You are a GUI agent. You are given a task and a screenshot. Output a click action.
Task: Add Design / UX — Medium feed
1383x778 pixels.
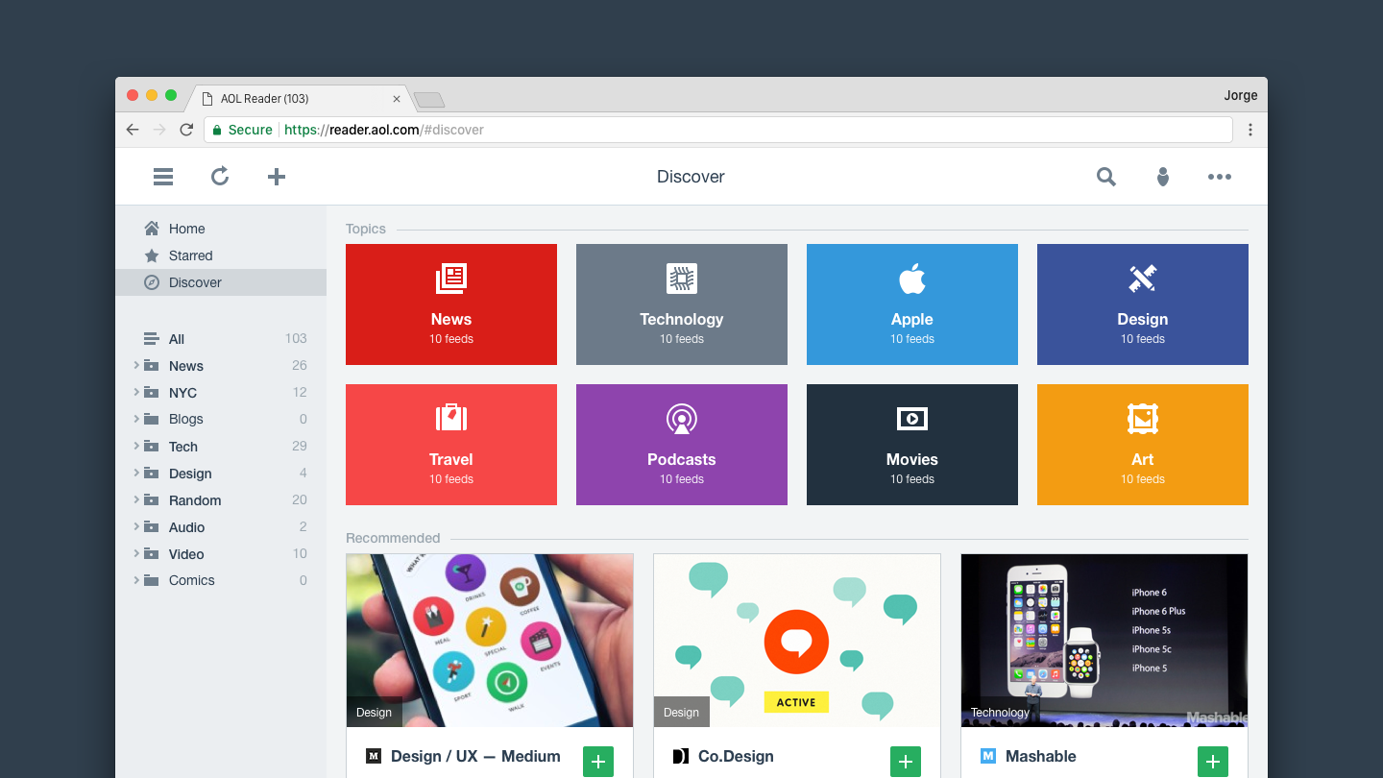597,762
